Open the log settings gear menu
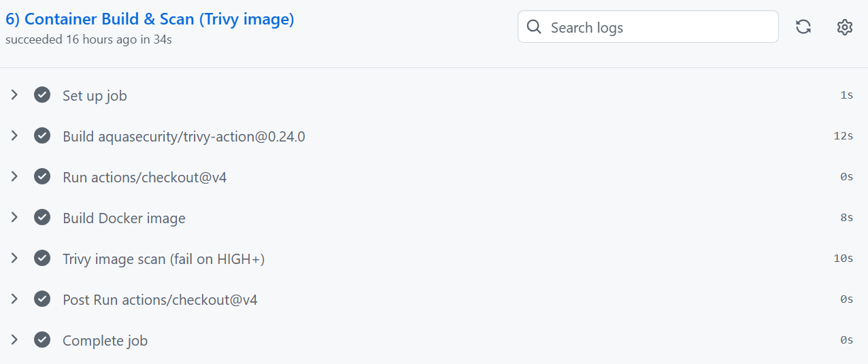 pos(844,27)
